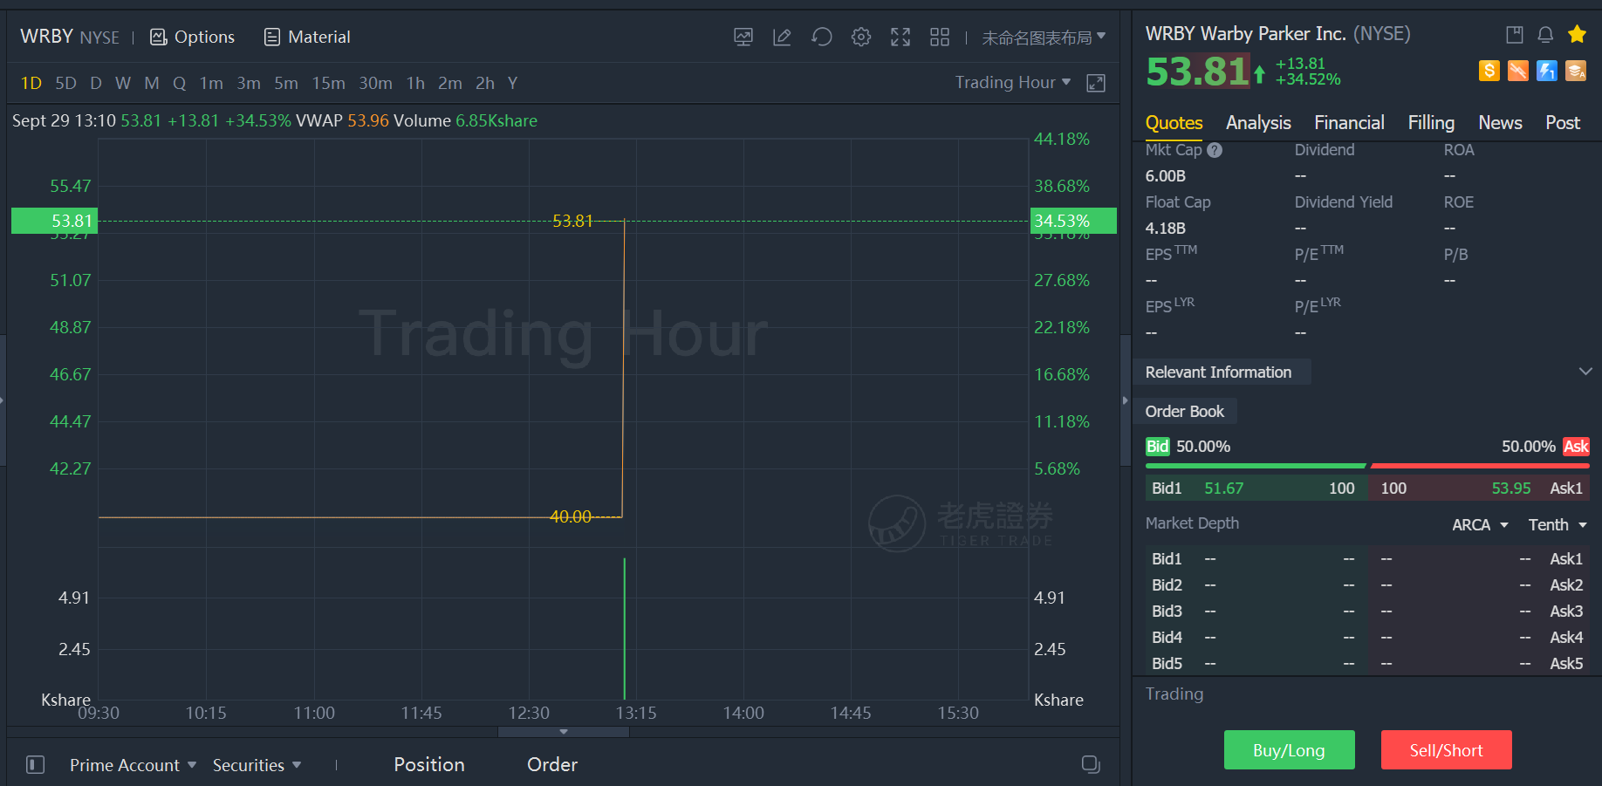Switch to the News tab

coord(1500,123)
